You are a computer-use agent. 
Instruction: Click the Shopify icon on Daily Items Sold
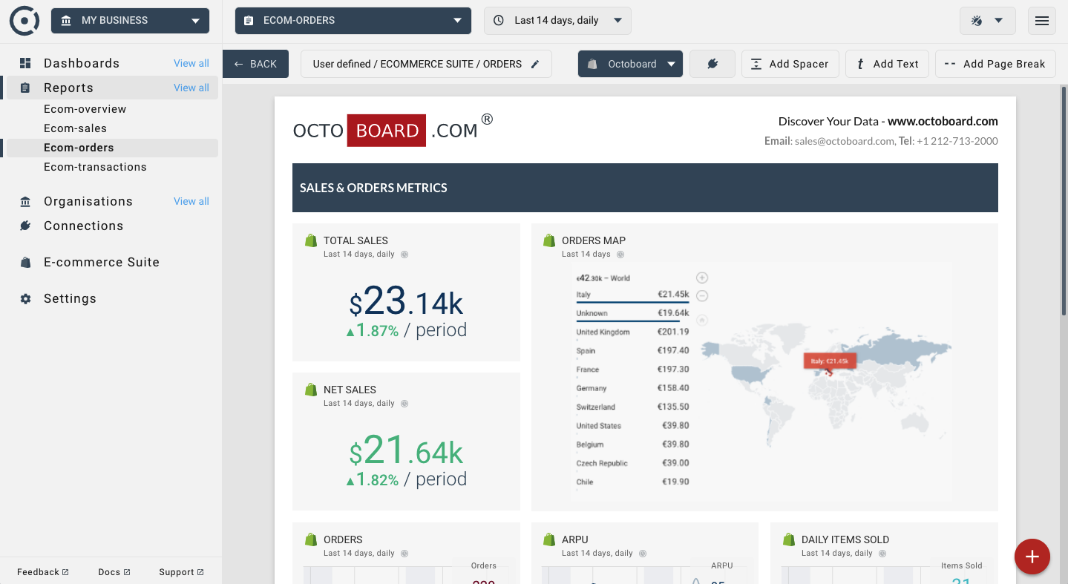point(789,539)
